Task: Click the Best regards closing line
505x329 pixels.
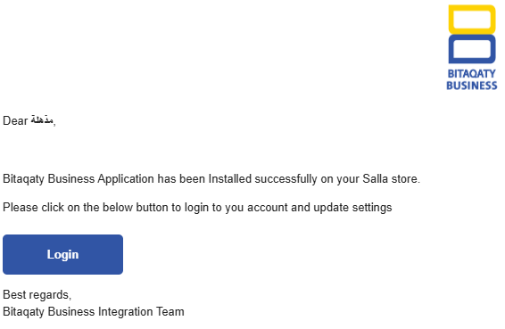Action: pyautogui.click(x=37, y=295)
